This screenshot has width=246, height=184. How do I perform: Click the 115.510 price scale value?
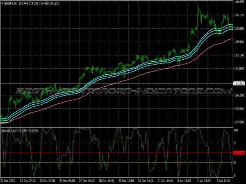tap(239, 42)
